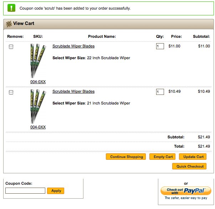The image size is (215, 209).
Task: Open Scrublade Wiper Blades link priced $11.00
Action: [x=73, y=46]
